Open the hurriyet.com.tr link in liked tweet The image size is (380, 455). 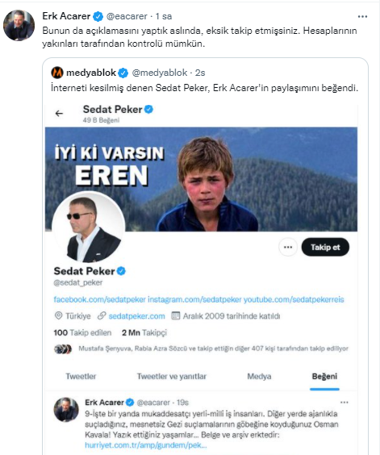point(146,445)
